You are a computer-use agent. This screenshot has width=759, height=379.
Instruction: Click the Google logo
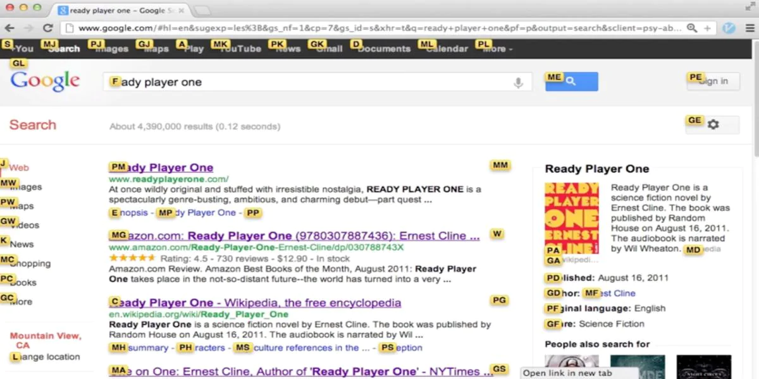coord(45,81)
